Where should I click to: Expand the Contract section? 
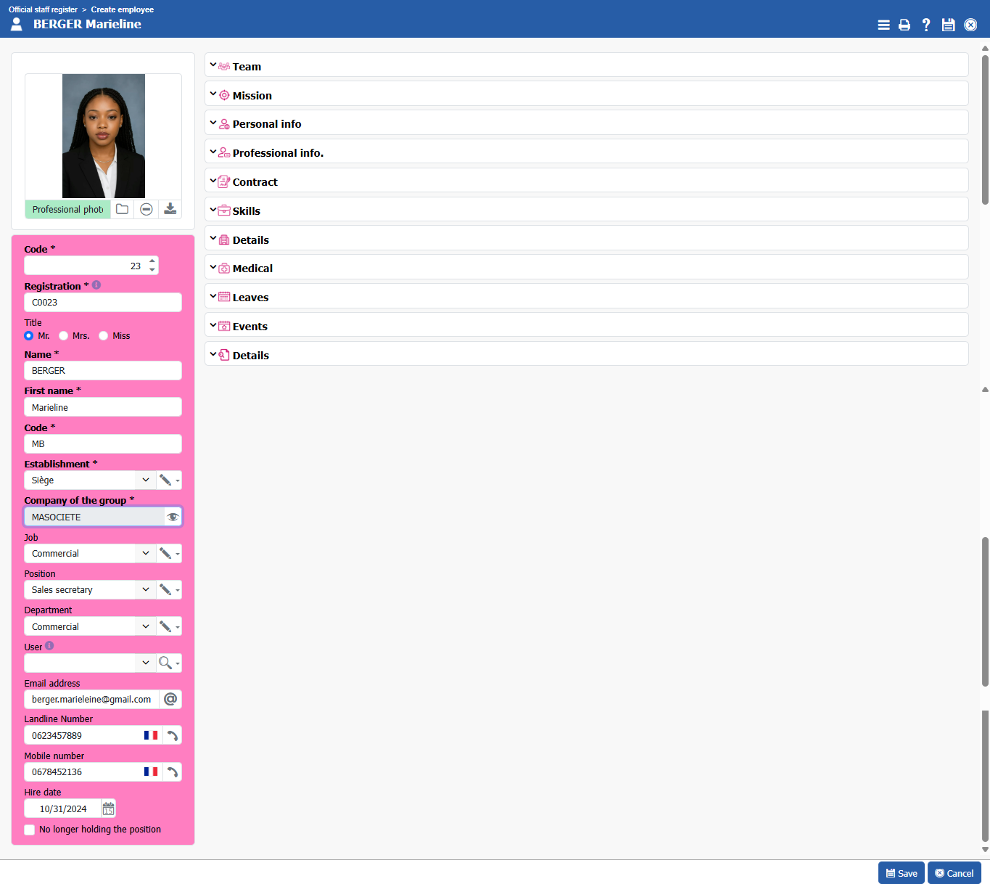tap(255, 181)
